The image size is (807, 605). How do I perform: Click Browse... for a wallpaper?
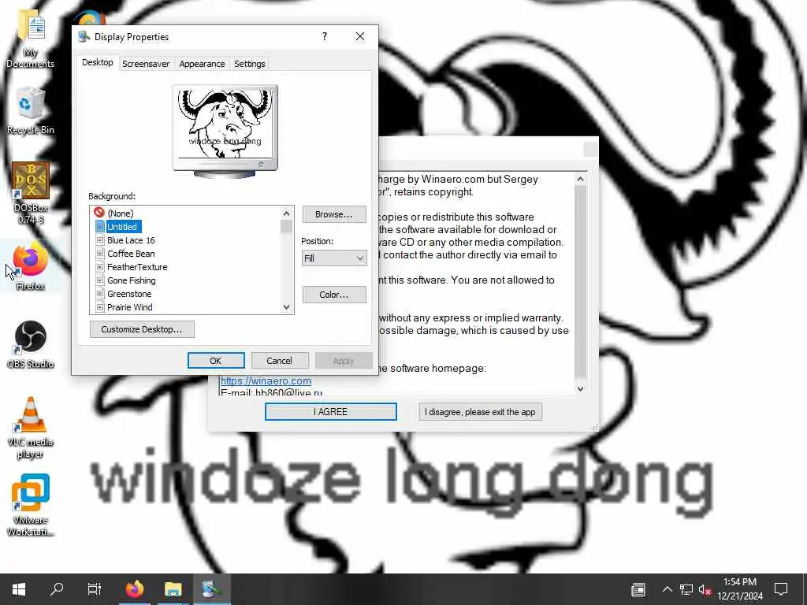pos(334,214)
